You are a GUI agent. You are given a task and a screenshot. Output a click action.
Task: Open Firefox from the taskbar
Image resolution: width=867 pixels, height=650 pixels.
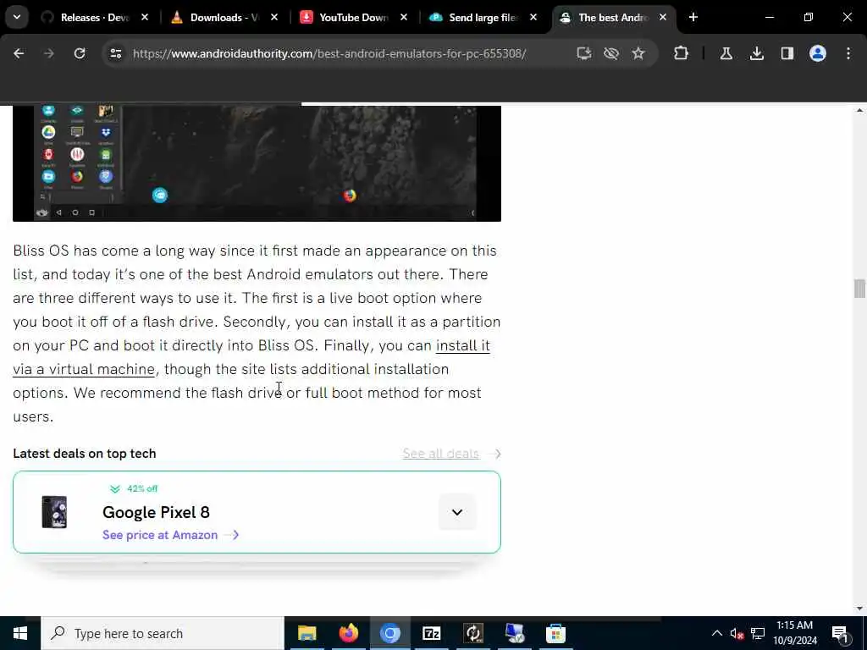348,633
